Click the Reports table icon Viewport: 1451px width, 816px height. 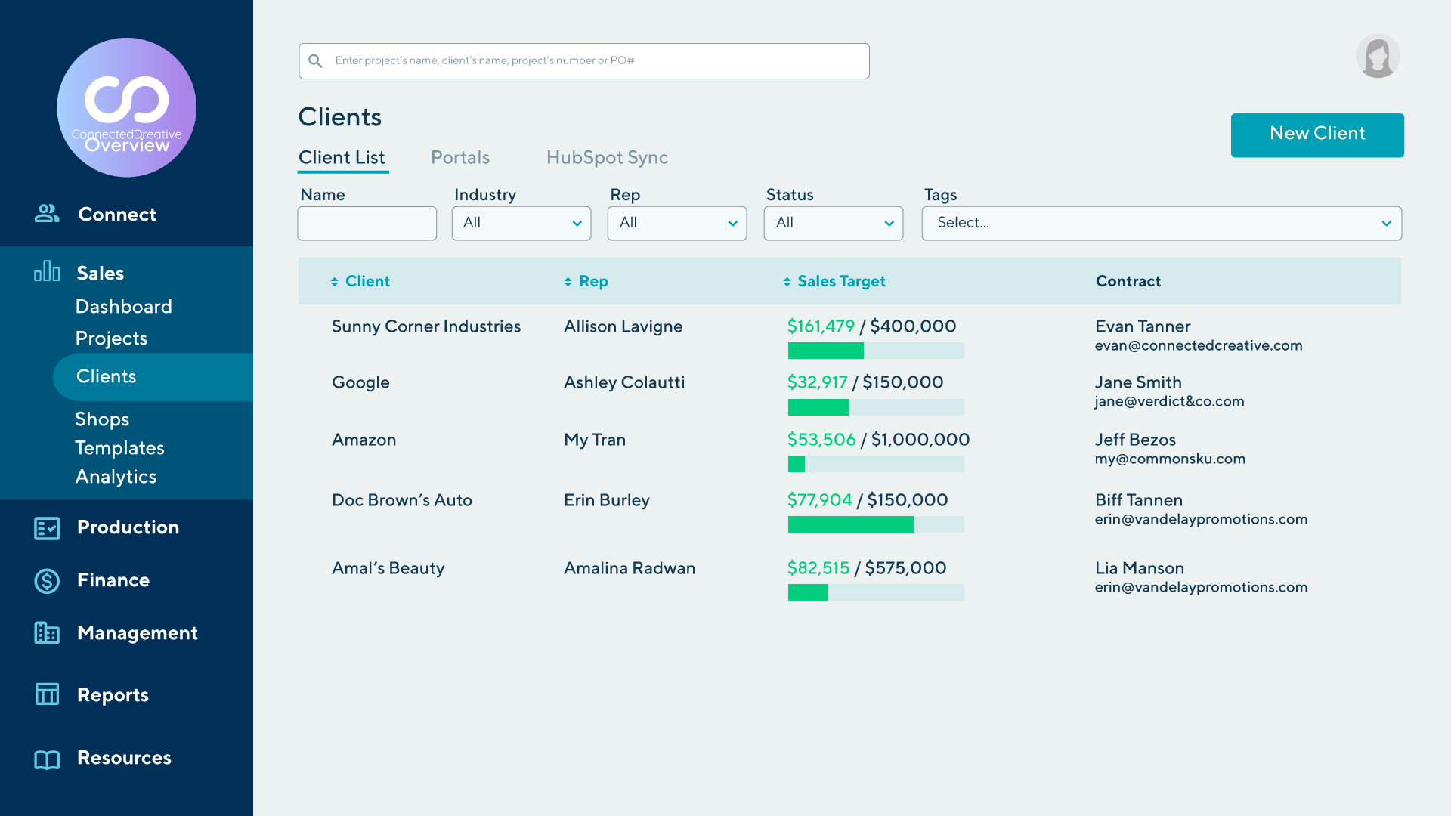tap(47, 694)
